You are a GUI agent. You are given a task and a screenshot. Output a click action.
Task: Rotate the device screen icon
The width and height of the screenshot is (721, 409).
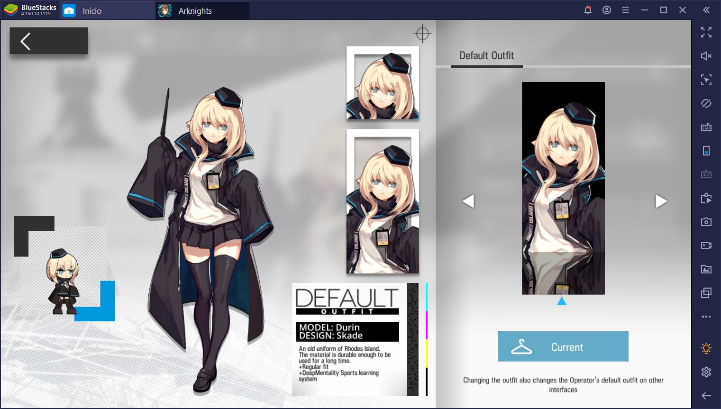[706, 151]
